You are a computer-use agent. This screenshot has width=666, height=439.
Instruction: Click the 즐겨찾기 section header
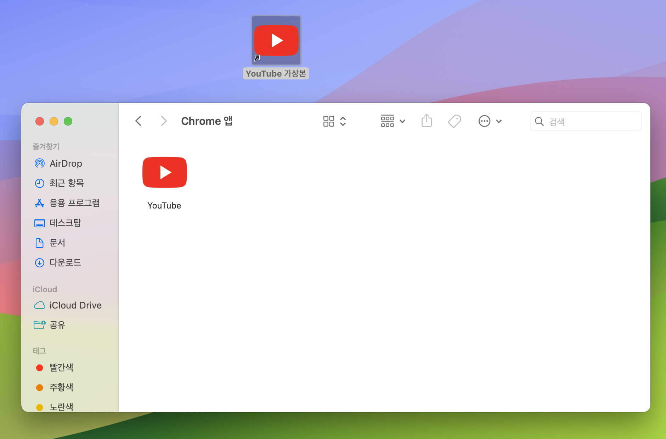click(46, 146)
